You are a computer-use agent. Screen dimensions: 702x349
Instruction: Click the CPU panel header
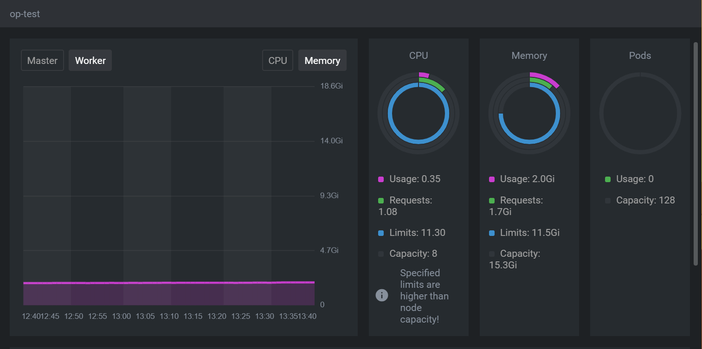(418, 55)
